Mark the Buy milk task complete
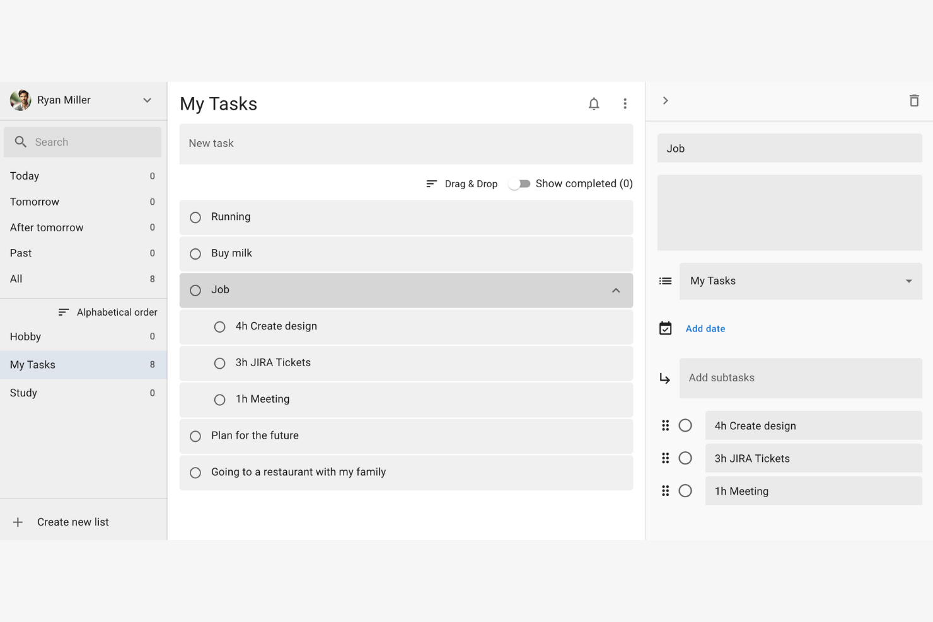This screenshot has width=933, height=622. tap(195, 253)
